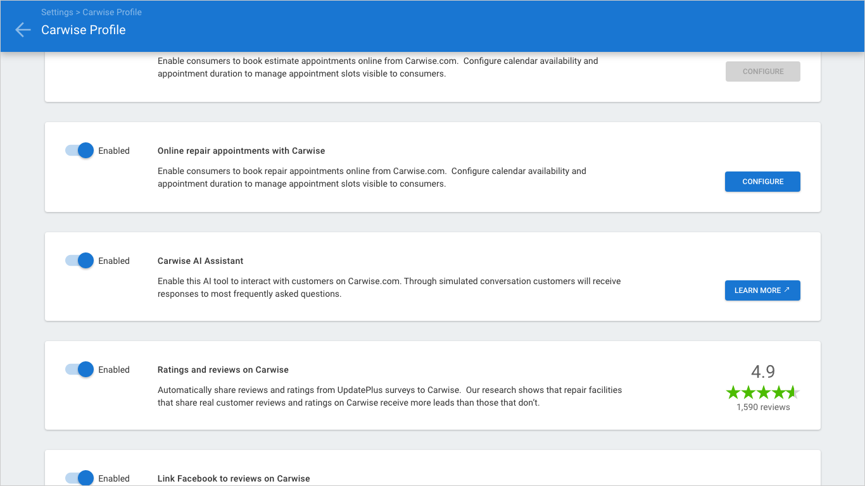Go back using the header arrow icon
This screenshot has height=486, width=865.
click(23, 30)
